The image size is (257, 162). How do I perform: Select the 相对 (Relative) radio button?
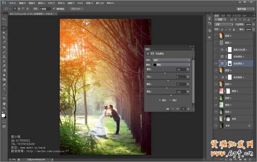pos(160,100)
